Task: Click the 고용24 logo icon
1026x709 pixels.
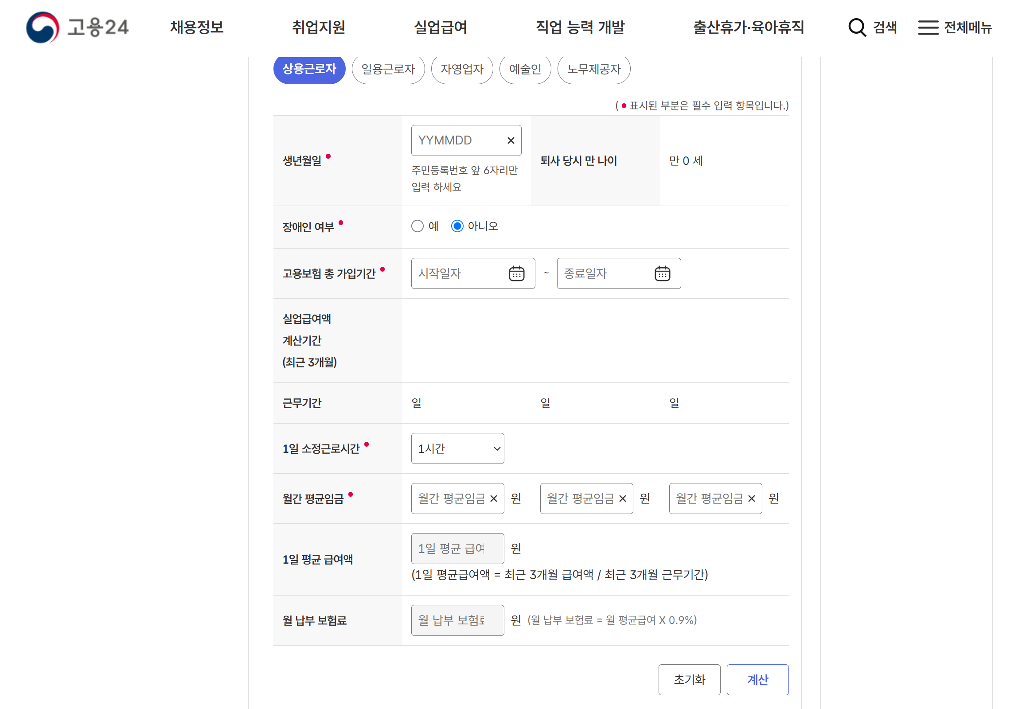Action: (x=43, y=27)
